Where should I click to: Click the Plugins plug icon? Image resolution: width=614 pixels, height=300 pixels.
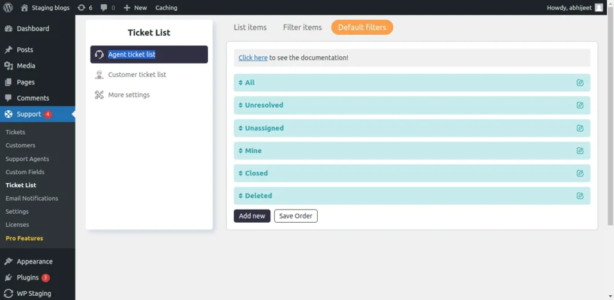click(x=8, y=277)
